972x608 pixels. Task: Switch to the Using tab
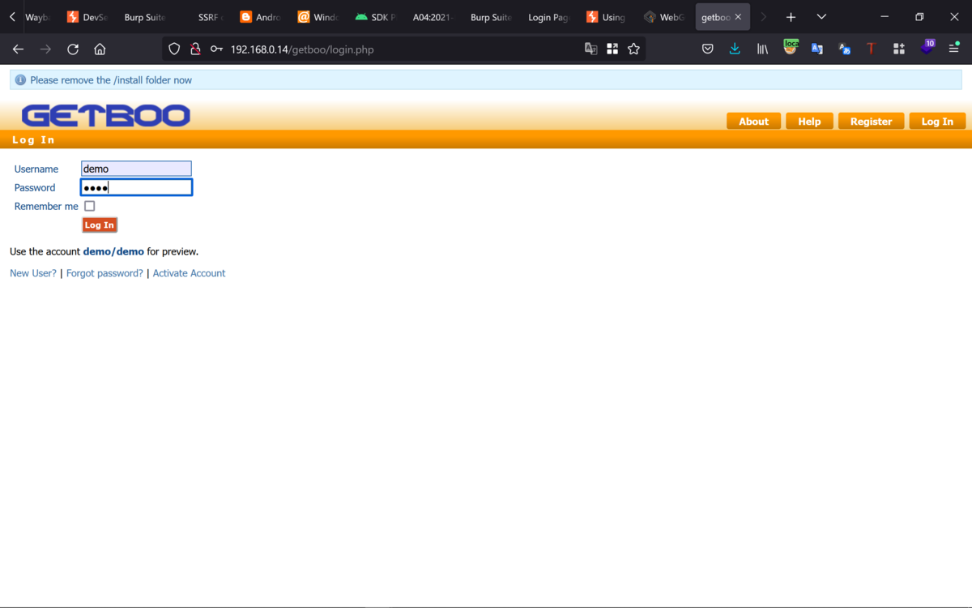(606, 17)
